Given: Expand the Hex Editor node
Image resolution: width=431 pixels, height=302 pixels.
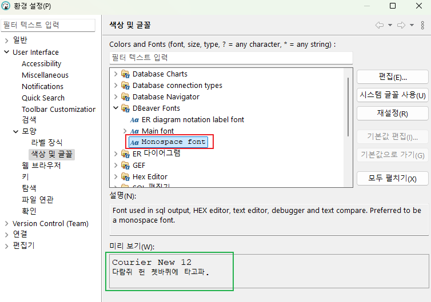Looking at the screenshot, I should (x=115, y=176).
